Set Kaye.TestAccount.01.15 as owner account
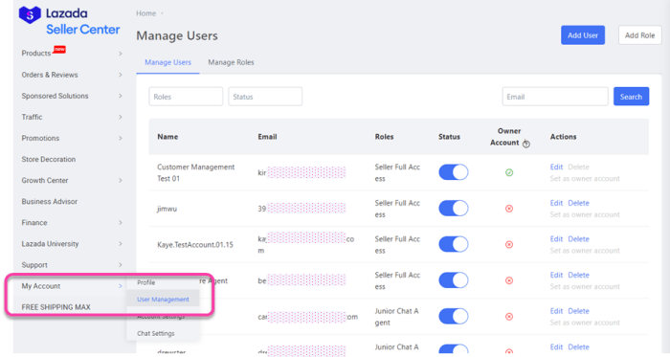670x357 pixels. pos(585,250)
